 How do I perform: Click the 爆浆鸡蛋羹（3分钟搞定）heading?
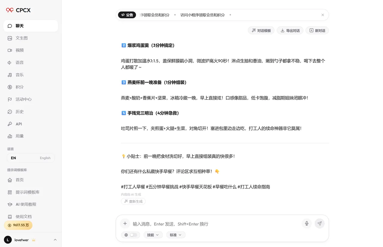[x=151, y=46]
